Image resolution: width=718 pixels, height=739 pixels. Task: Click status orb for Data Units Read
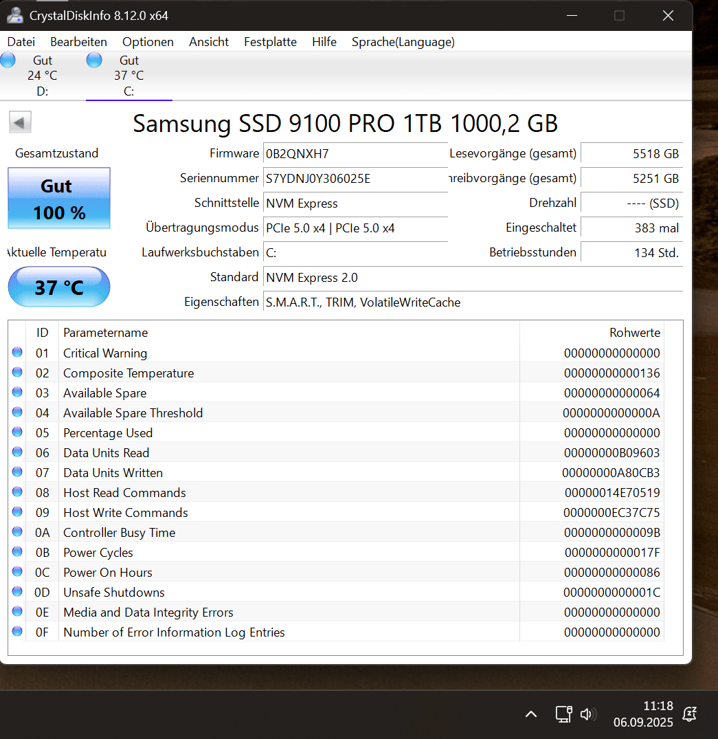coord(17,452)
